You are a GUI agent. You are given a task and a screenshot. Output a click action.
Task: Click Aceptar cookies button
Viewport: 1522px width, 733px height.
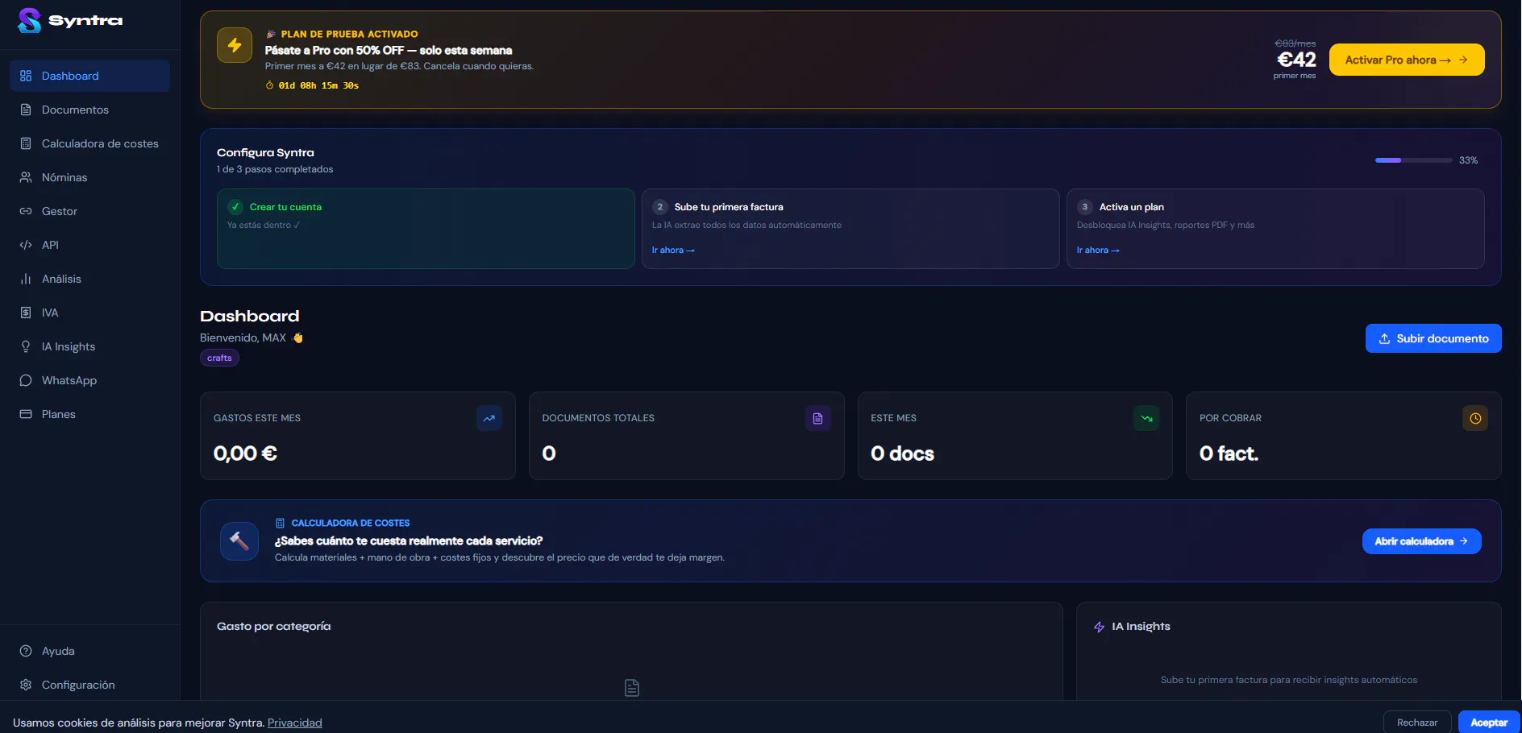(1489, 723)
